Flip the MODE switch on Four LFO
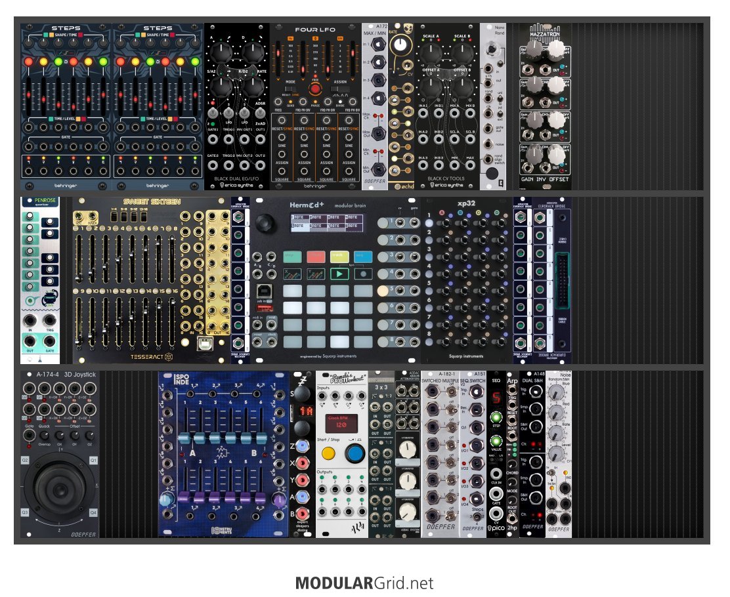The image size is (730, 597). coord(290,88)
